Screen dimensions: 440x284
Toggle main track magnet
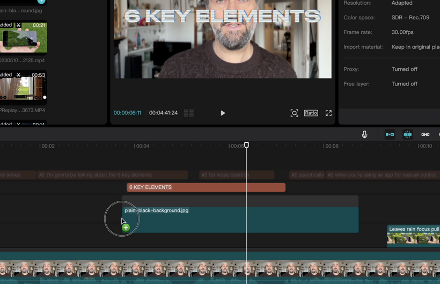(x=390, y=134)
